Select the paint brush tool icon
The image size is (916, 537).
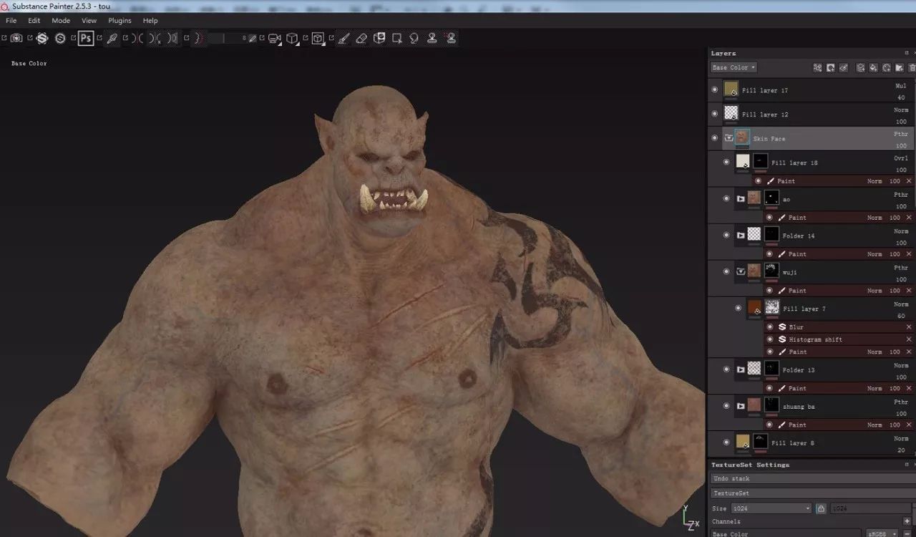343,38
